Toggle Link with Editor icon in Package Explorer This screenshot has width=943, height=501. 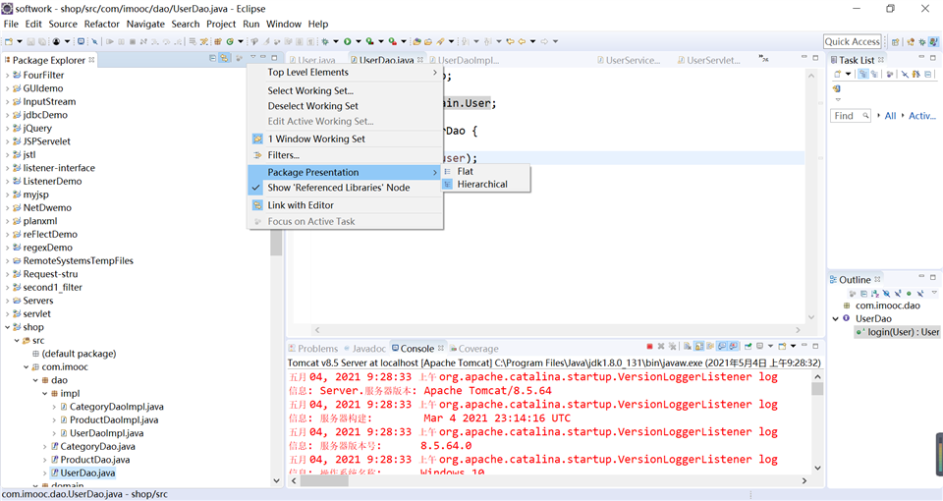(x=225, y=59)
